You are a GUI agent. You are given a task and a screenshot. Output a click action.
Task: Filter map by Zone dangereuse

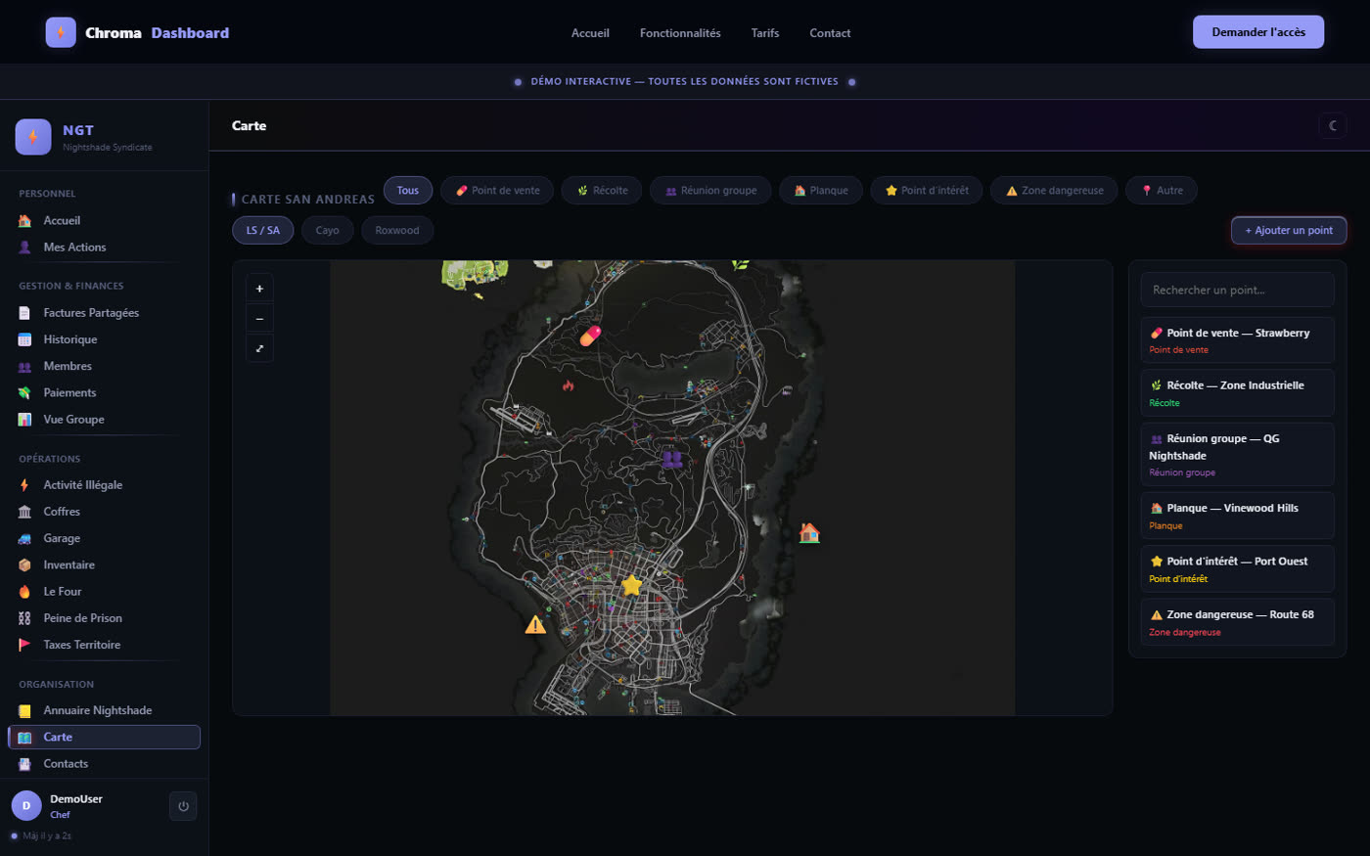pos(1054,190)
